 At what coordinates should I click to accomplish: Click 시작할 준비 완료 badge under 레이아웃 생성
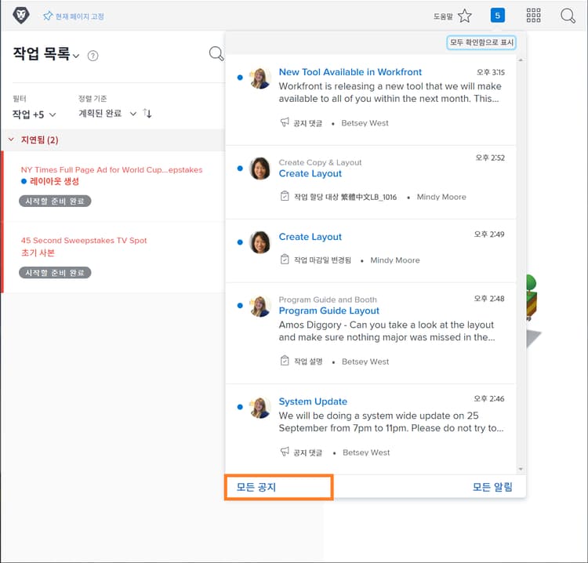[55, 201]
